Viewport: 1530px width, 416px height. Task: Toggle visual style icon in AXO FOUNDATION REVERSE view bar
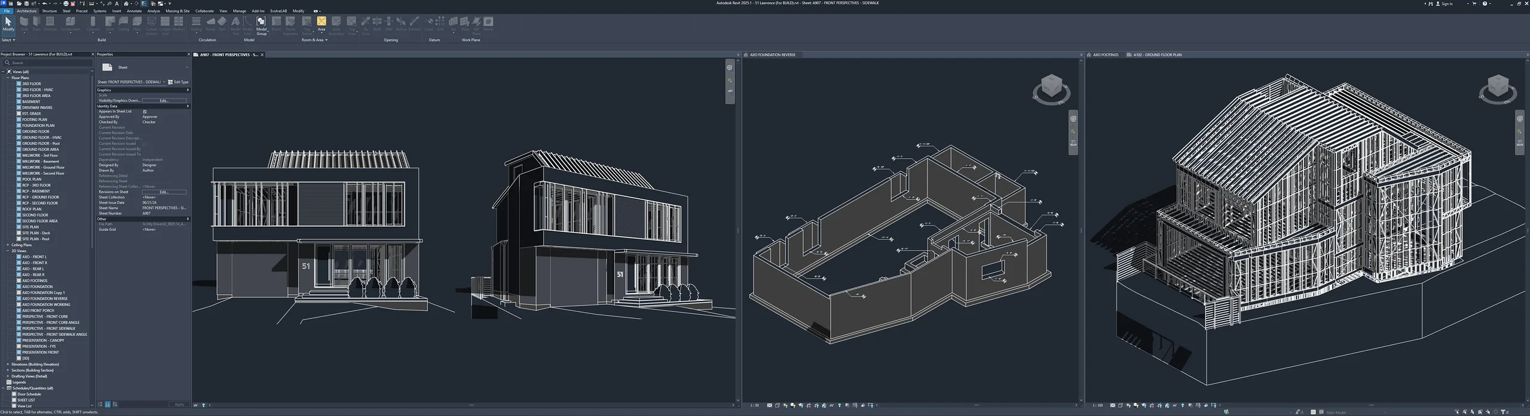click(x=778, y=405)
